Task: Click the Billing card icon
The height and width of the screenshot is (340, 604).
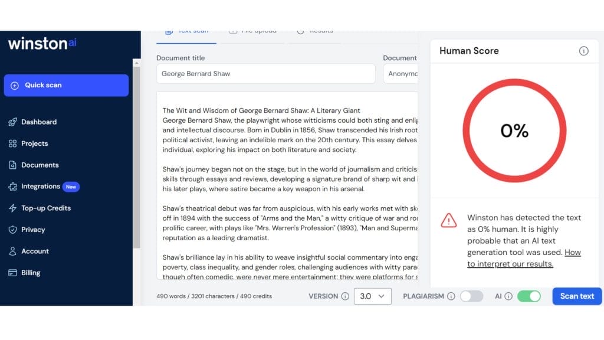Action: (13, 273)
